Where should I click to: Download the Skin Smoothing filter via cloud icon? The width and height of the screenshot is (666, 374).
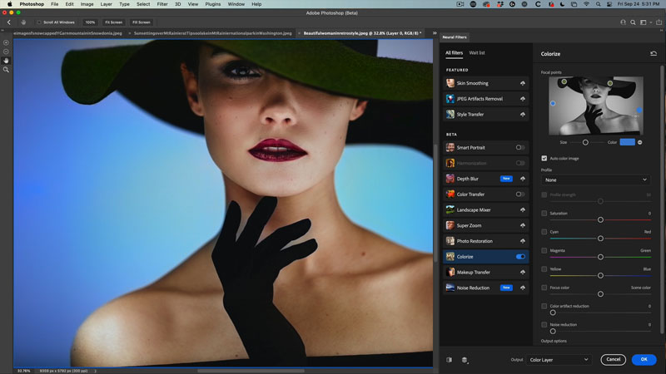coord(521,83)
